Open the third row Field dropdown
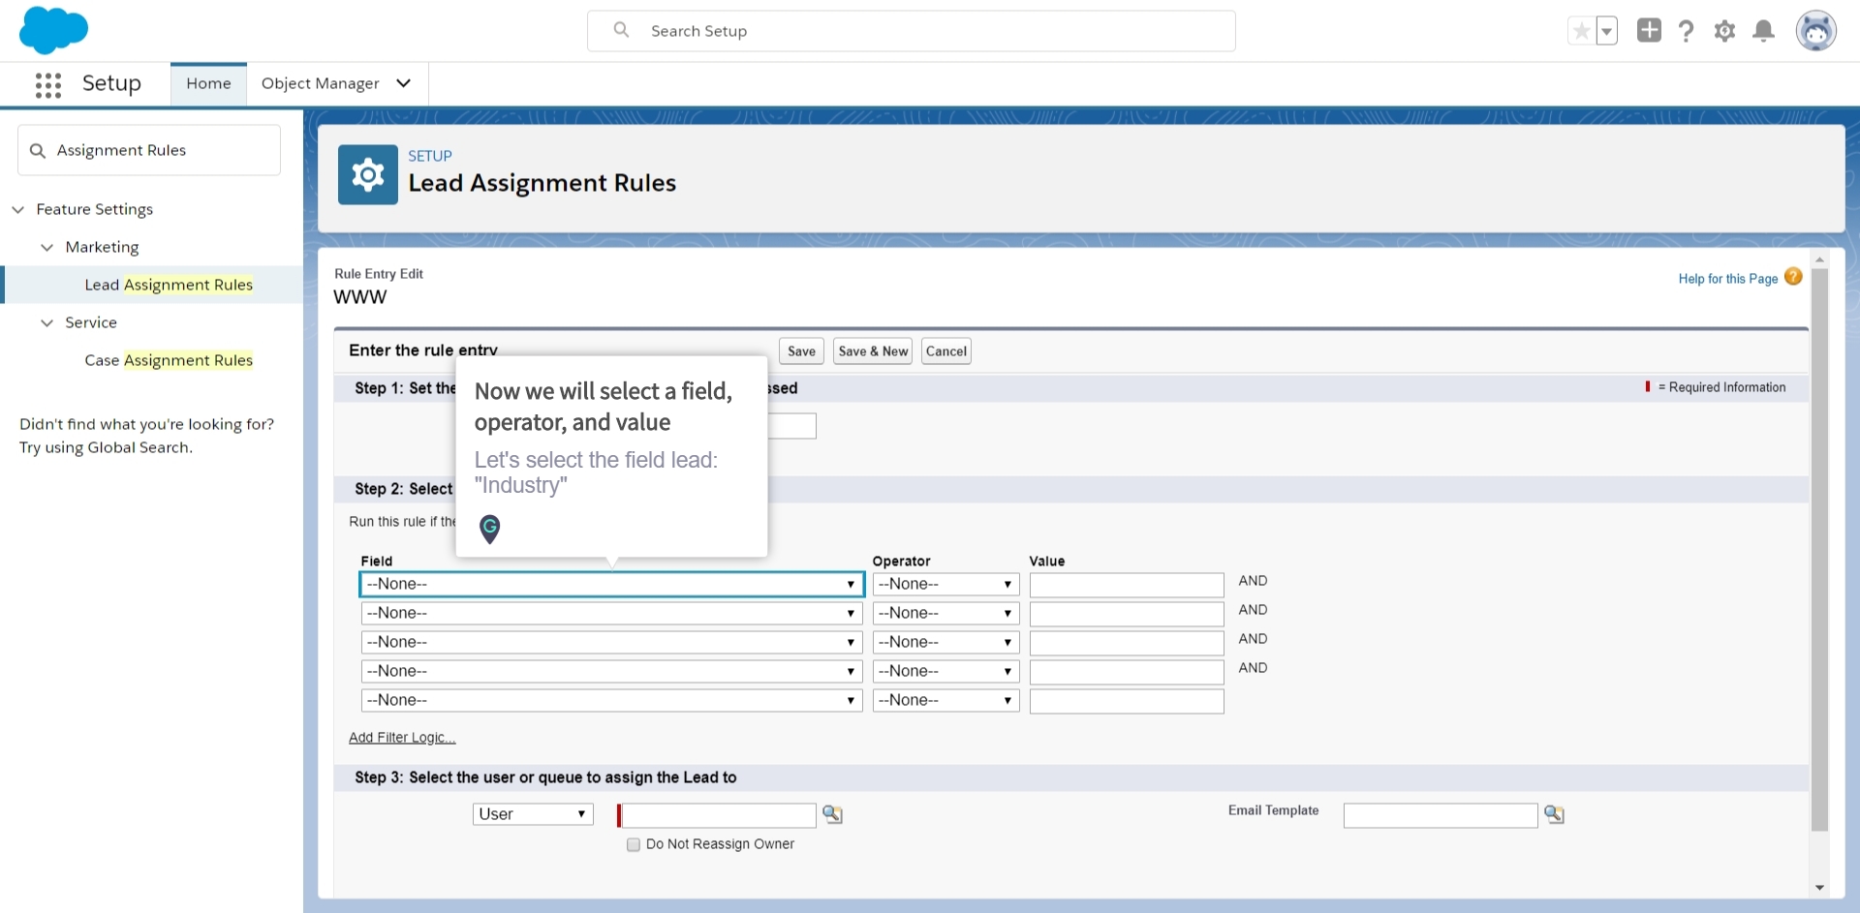 (x=611, y=642)
